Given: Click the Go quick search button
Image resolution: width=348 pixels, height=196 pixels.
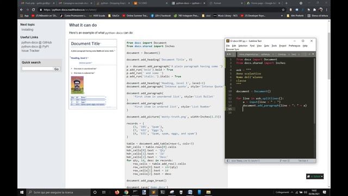Looking at the screenshot, I should [x=57, y=69].
